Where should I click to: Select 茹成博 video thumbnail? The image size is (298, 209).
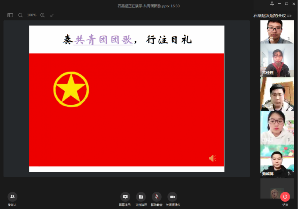tap(277, 161)
